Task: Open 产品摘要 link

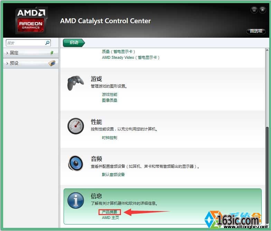Action: [x=110, y=212]
